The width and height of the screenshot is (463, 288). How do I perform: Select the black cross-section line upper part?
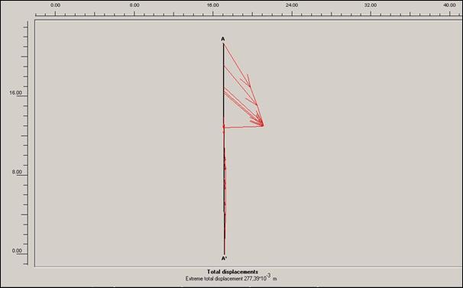click(224, 84)
